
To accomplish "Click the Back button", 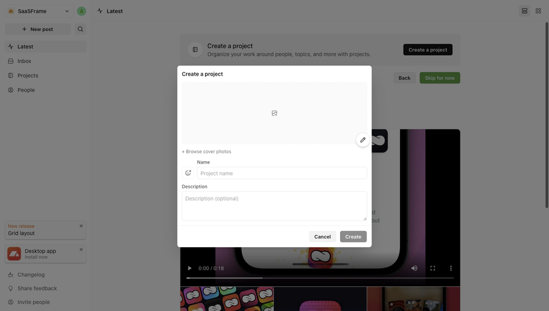I will coord(404,78).
